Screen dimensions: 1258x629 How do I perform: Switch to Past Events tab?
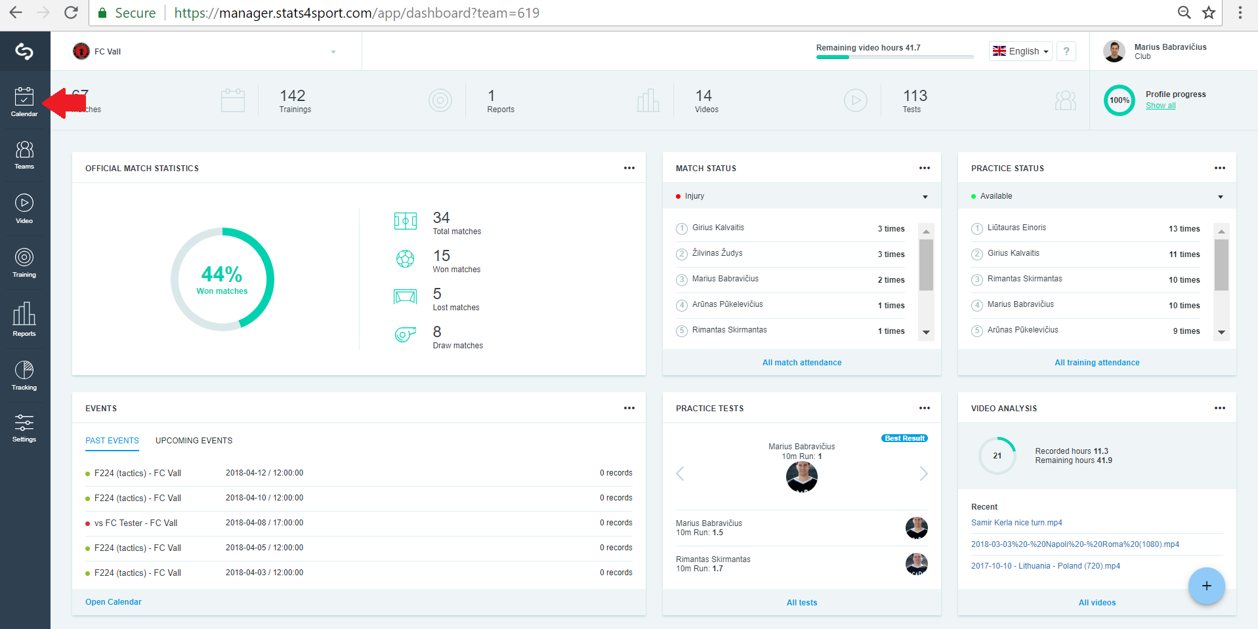pyautogui.click(x=112, y=441)
